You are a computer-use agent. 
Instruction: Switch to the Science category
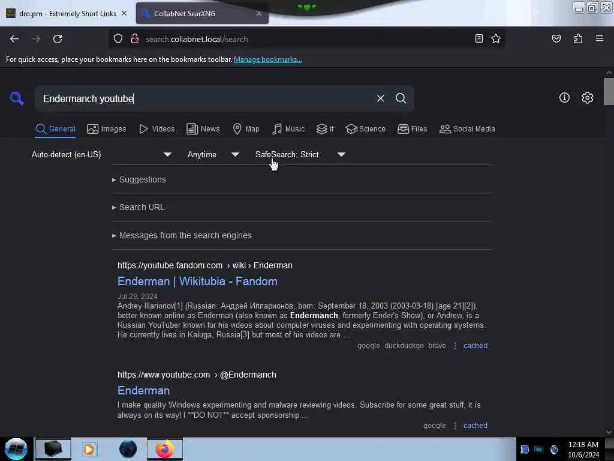(x=365, y=129)
